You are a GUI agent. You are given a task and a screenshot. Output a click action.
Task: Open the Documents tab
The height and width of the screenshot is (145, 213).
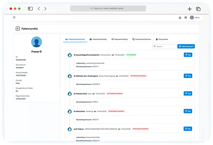coord(162,39)
